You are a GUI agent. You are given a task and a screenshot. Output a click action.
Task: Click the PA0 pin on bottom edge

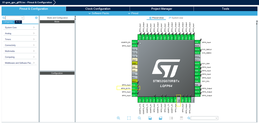click(140, 100)
